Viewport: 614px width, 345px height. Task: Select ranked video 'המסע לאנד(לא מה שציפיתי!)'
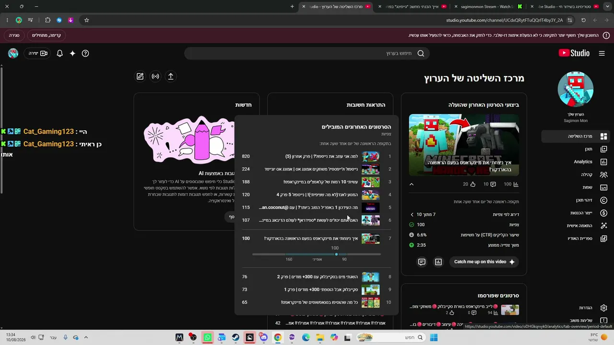click(318, 195)
